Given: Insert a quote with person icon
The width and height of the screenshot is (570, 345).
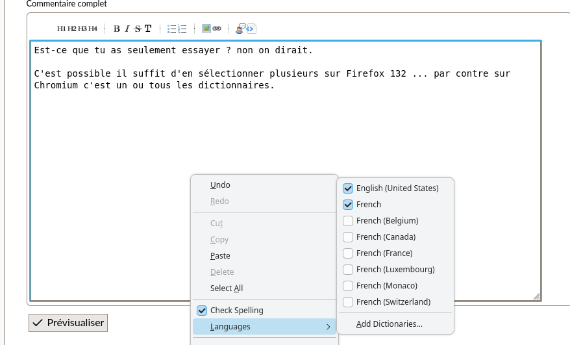Looking at the screenshot, I should [x=241, y=29].
